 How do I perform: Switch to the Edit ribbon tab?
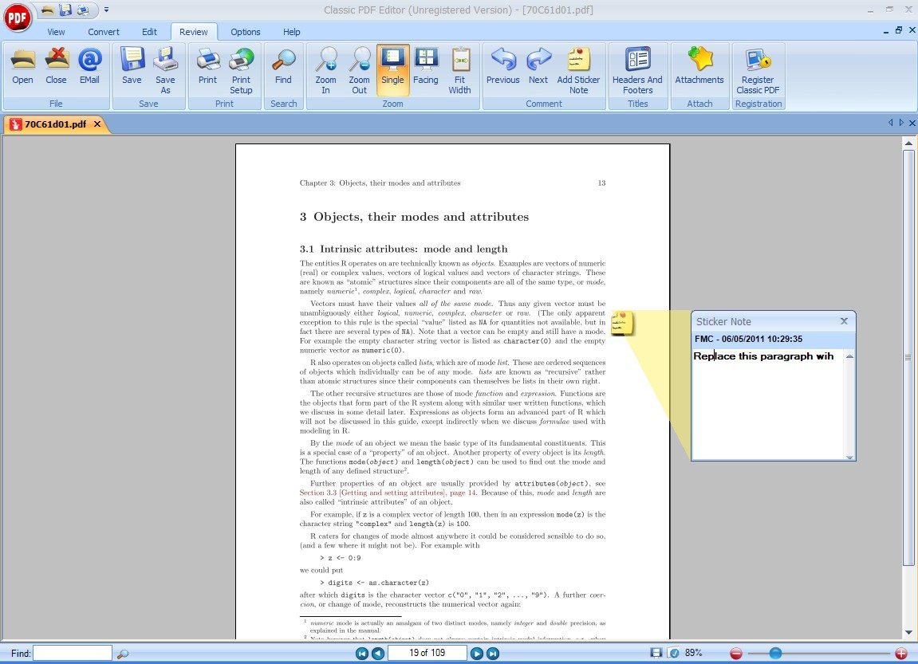pyautogui.click(x=149, y=32)
